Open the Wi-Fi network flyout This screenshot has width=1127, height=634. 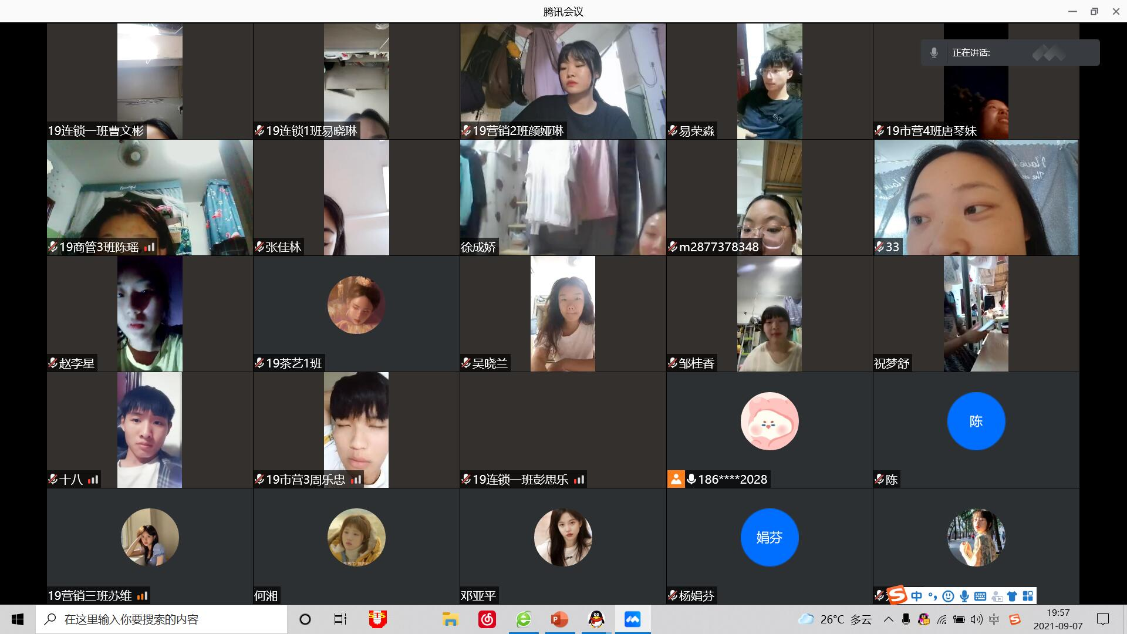942,619
